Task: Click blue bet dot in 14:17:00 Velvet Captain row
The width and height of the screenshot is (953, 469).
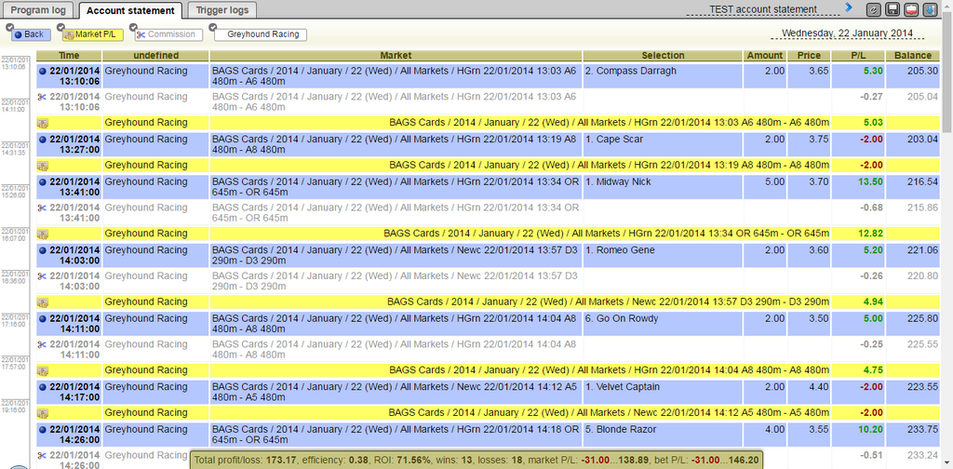Action: (42, 387)
